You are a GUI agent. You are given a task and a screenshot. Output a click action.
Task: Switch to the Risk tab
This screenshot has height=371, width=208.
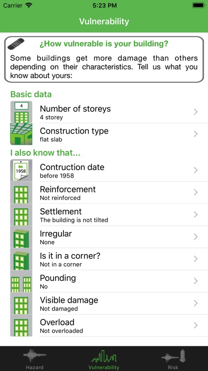coord(173,359)
